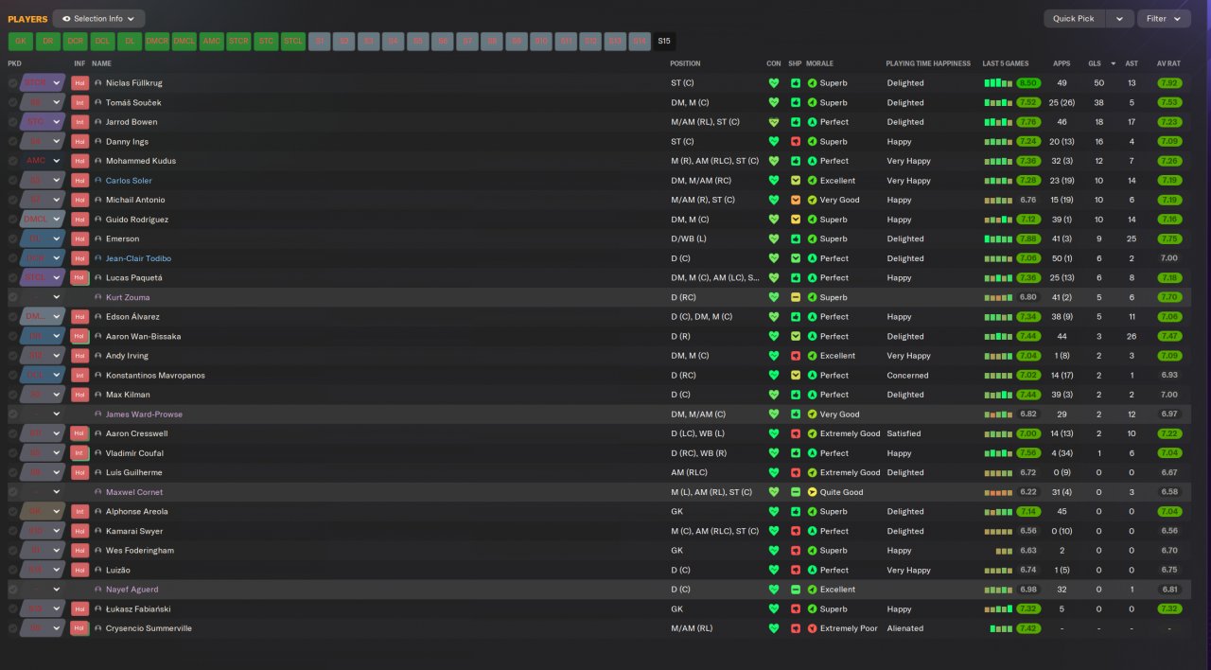Select the DL position slot
The width and height of the screenshot is (1211, 670).
[x=130, y=41]
